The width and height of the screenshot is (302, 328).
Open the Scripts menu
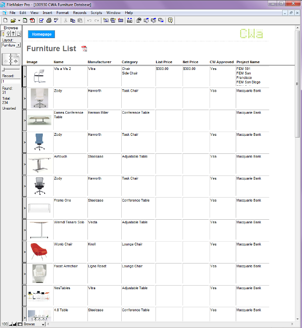[96, 13]
